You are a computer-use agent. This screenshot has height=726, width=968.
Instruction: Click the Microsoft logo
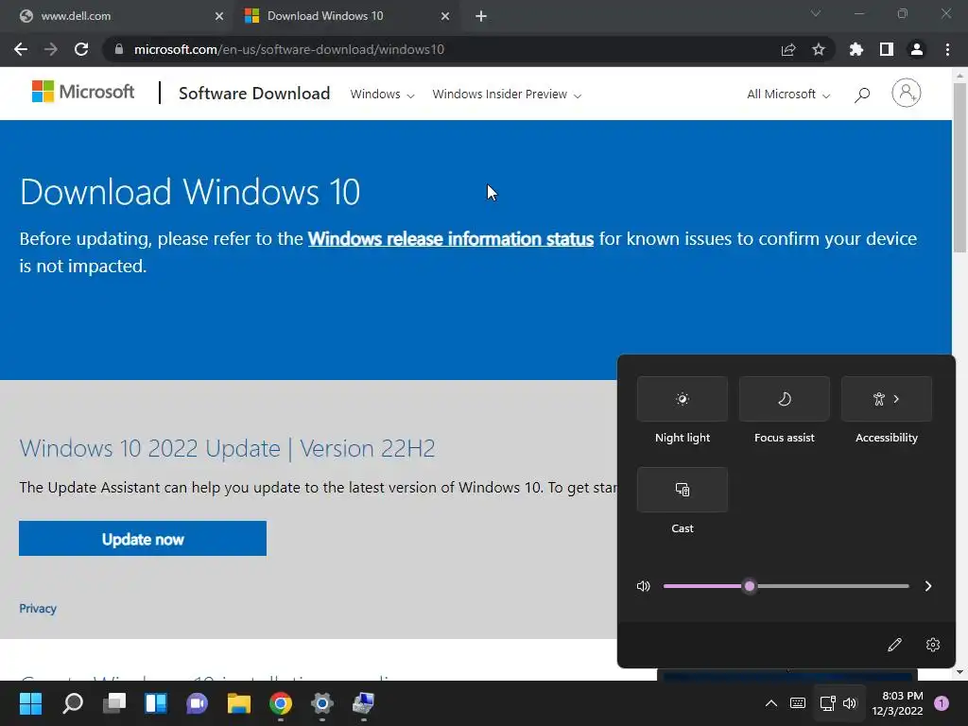(x=83, y=92)
